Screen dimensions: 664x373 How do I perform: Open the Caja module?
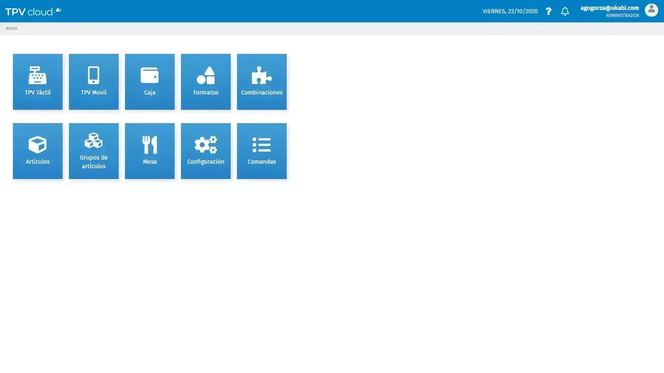[x=149, y=82]
